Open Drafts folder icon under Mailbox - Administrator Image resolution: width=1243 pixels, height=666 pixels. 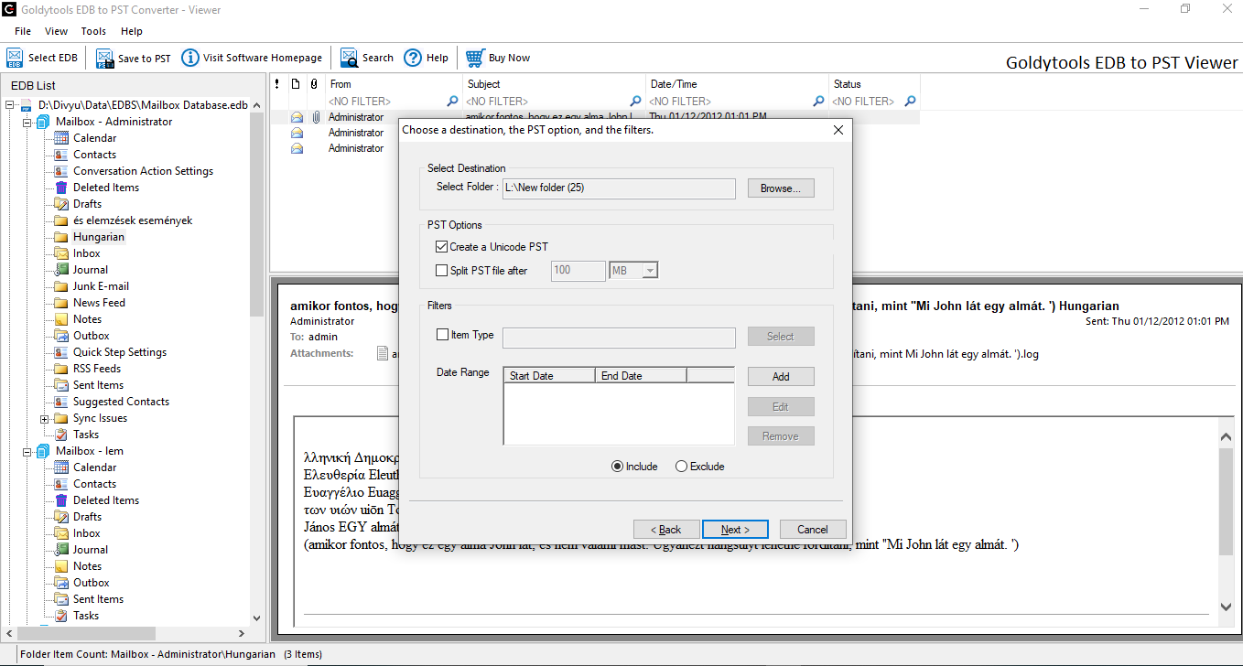[x=61, y=204]
